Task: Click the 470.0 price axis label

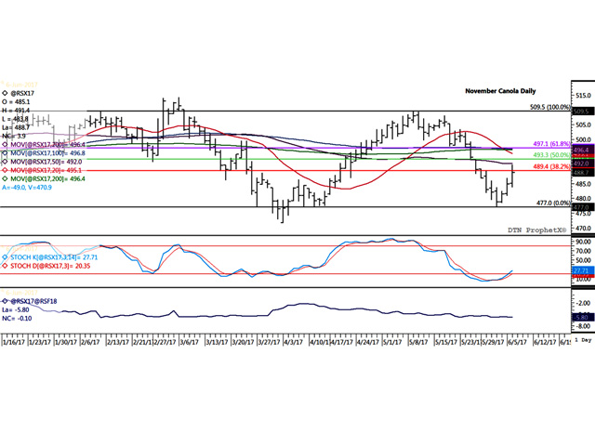Action: click(583, 229)
